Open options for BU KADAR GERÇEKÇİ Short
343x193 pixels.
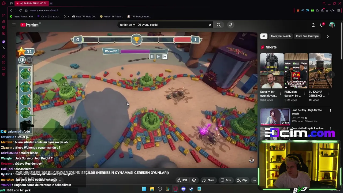[329, 93]
